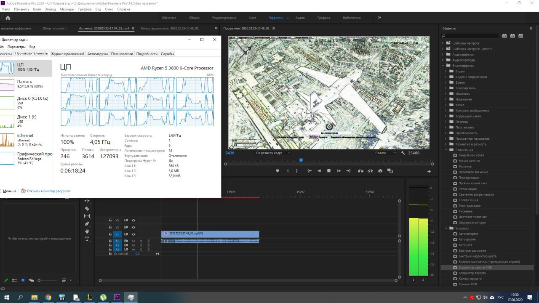Select the "Соляризация" effect
The image size is (539, 303).
467,200
